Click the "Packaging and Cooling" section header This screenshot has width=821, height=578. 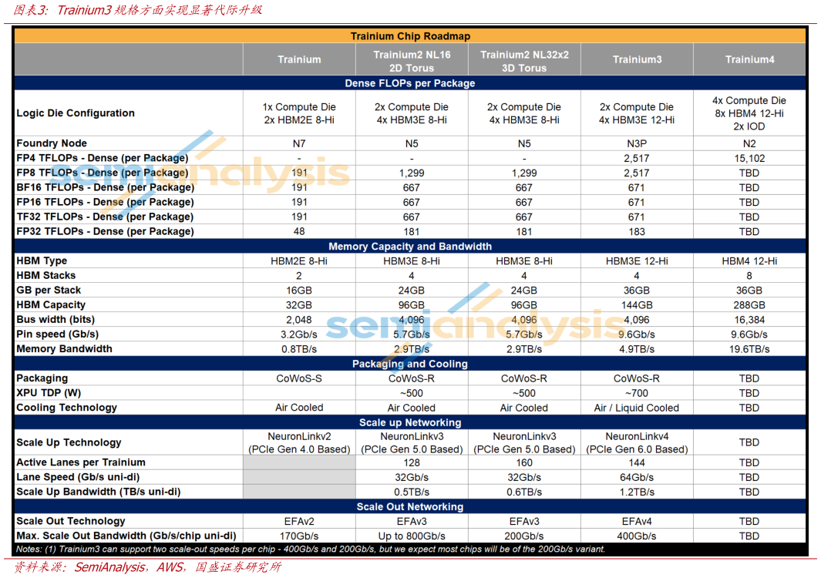(410, 364)
